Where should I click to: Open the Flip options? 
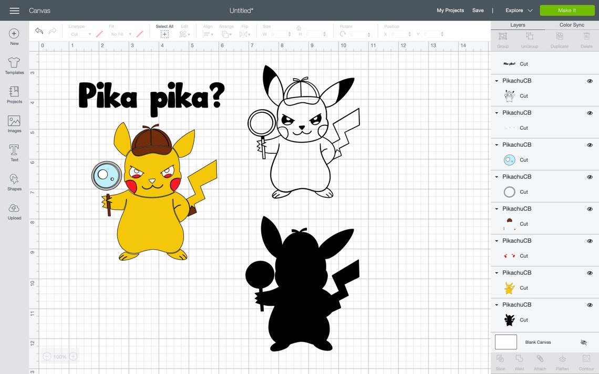click(245, 34)
